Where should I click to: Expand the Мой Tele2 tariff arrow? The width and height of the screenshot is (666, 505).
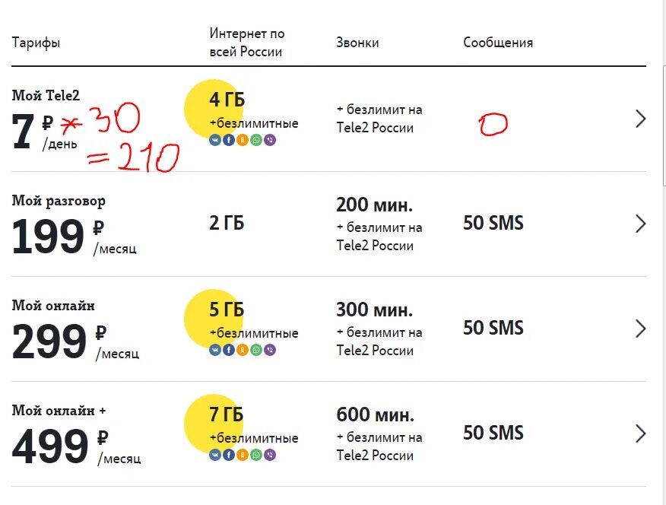point(640,119)
